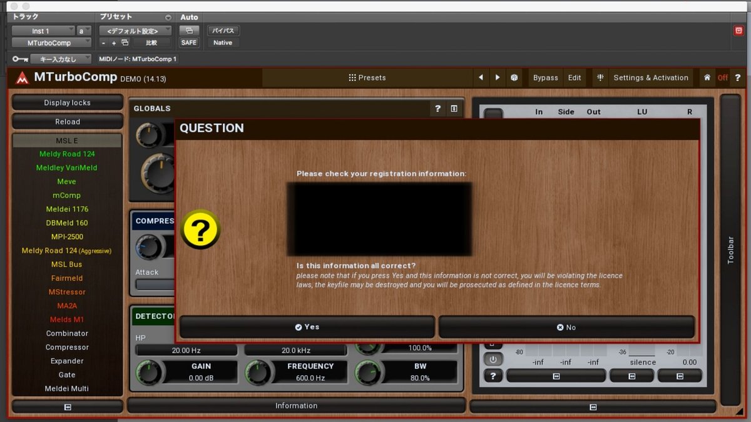This screenshot has width=751, height=422.
Task: Select Fairmeld in device list
Action: (x=67, y=278)
